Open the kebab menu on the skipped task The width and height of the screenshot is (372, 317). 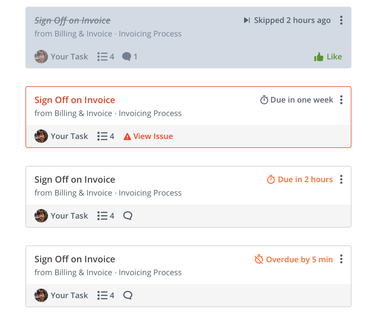[x=341, y=20]
